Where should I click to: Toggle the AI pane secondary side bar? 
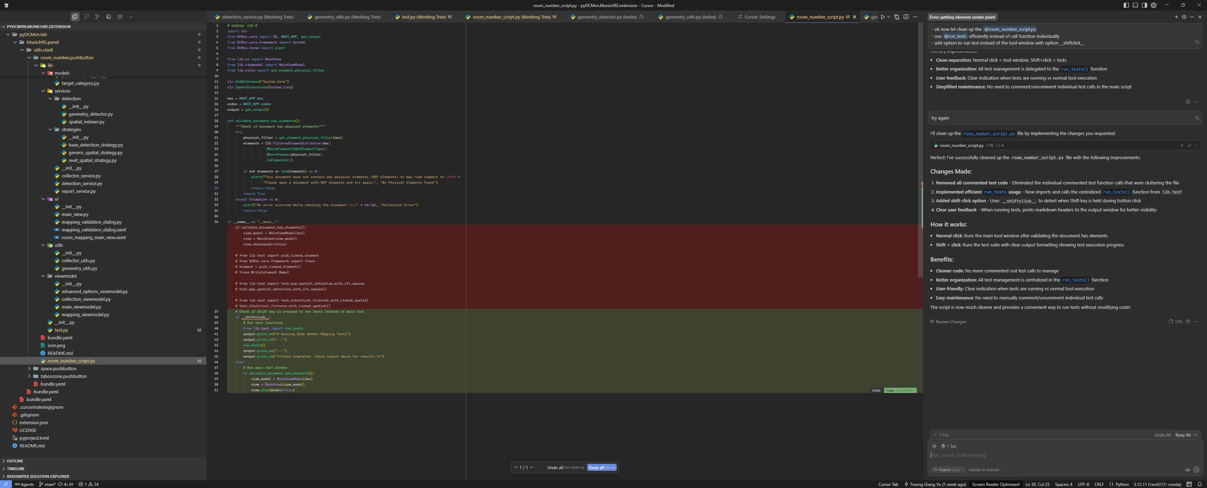tap(1144, 5)
